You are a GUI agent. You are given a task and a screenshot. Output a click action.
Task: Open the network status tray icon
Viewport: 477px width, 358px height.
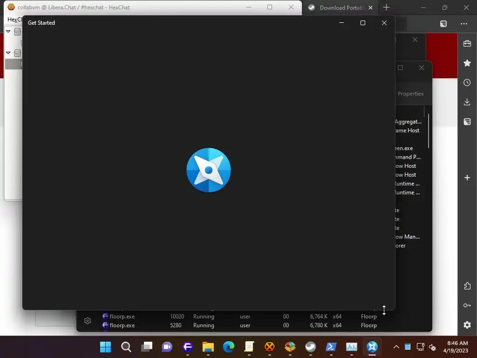point(421,347)
